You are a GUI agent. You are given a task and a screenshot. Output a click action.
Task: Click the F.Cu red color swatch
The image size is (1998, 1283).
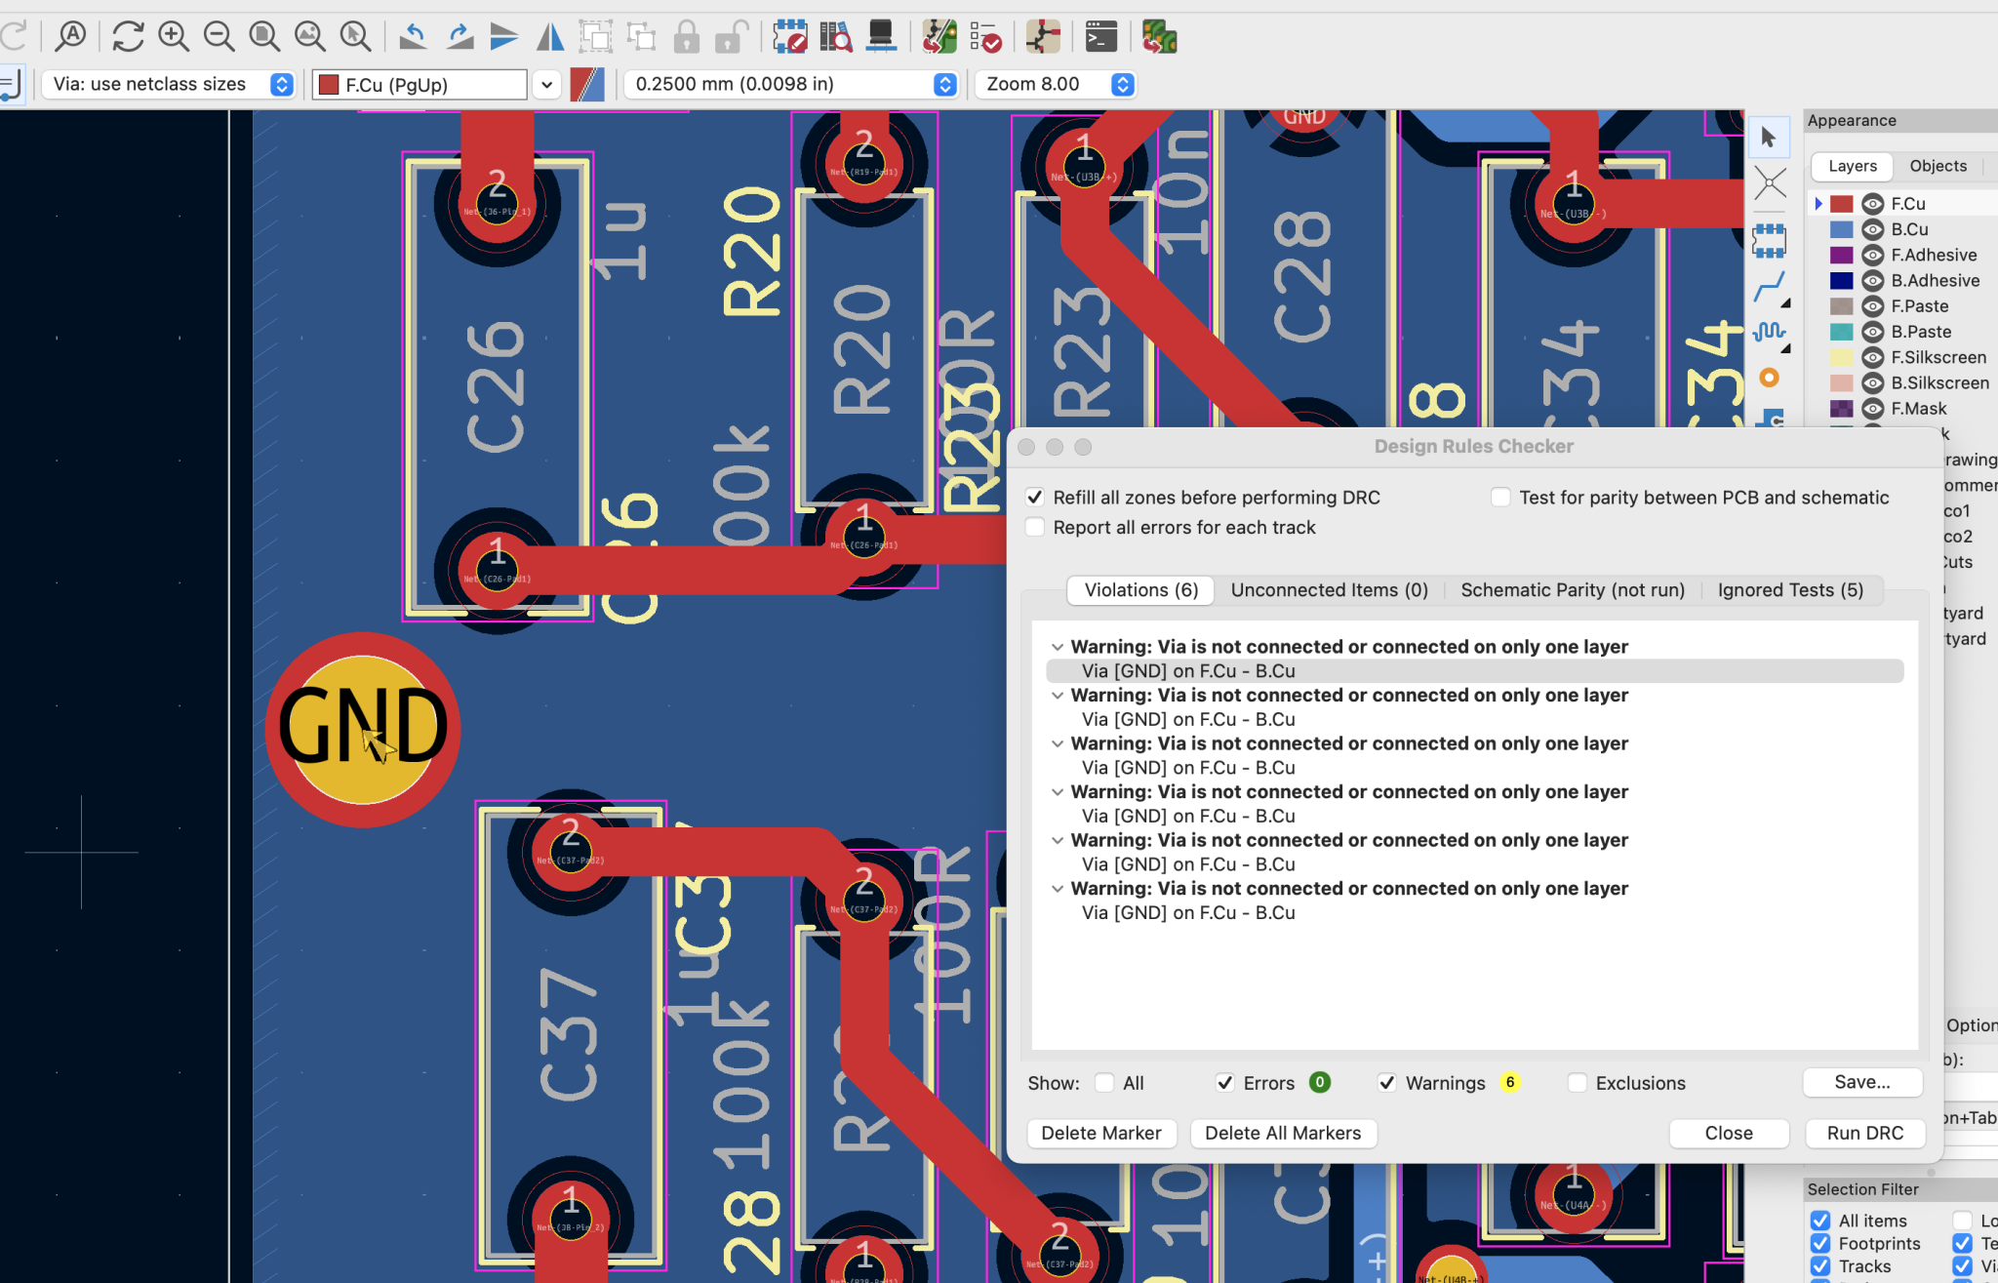tap(1841, 204)
